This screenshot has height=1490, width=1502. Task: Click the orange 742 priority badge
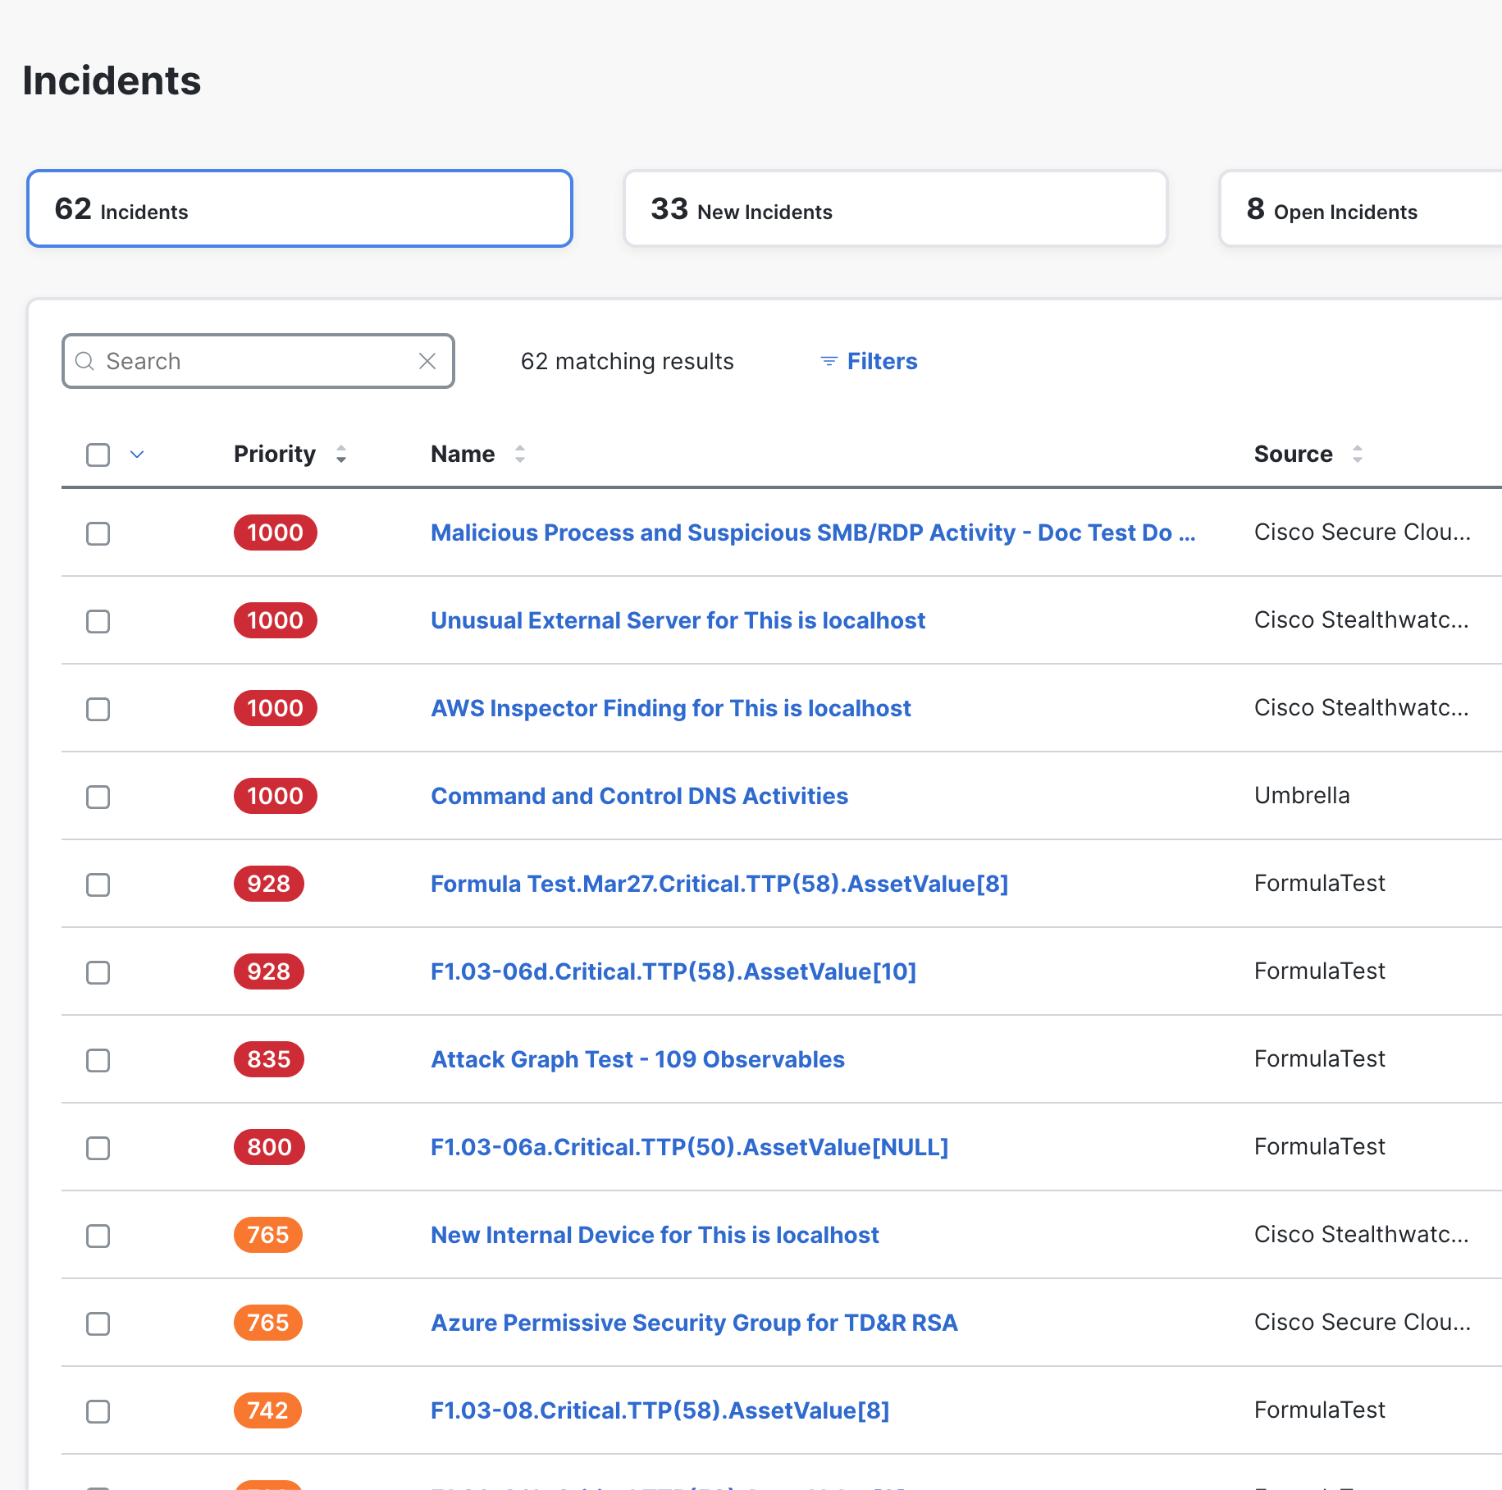click(x=267, y=1410)
